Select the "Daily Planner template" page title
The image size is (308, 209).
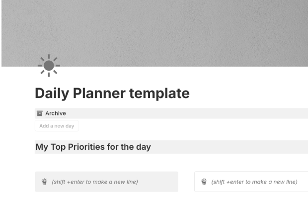pos(112,93)
